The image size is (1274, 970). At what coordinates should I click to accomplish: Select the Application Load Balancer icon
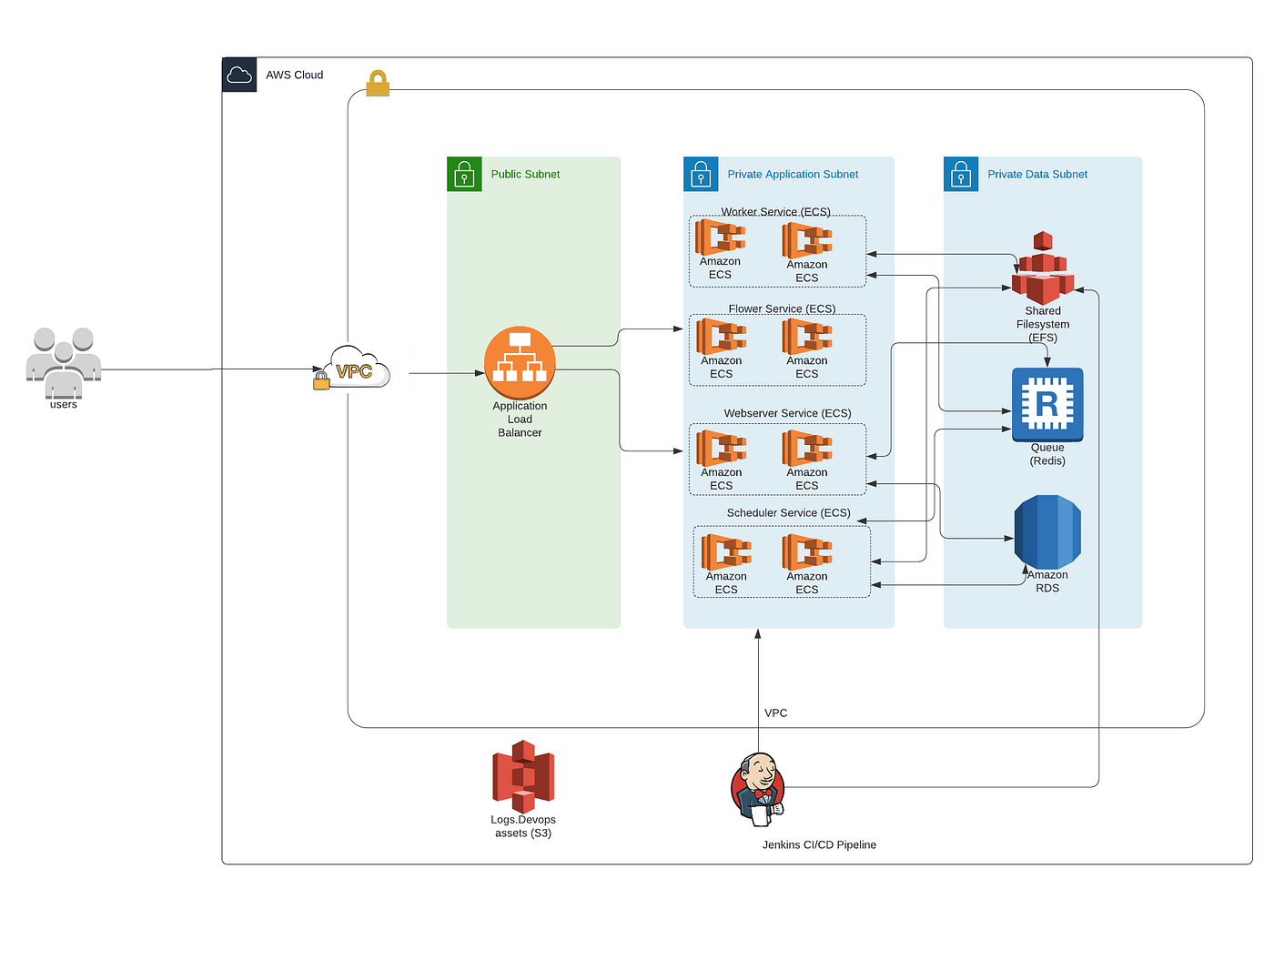(x=519, y=362)
